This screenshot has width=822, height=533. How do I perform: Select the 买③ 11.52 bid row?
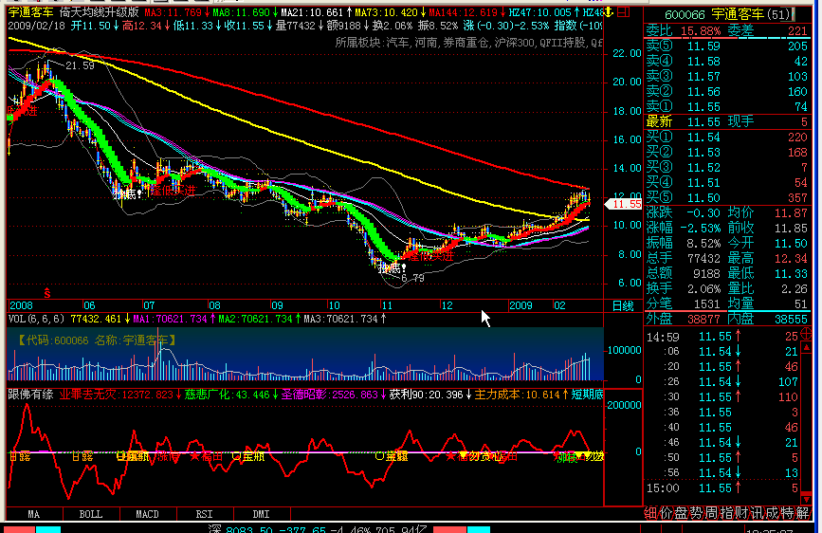726,168
